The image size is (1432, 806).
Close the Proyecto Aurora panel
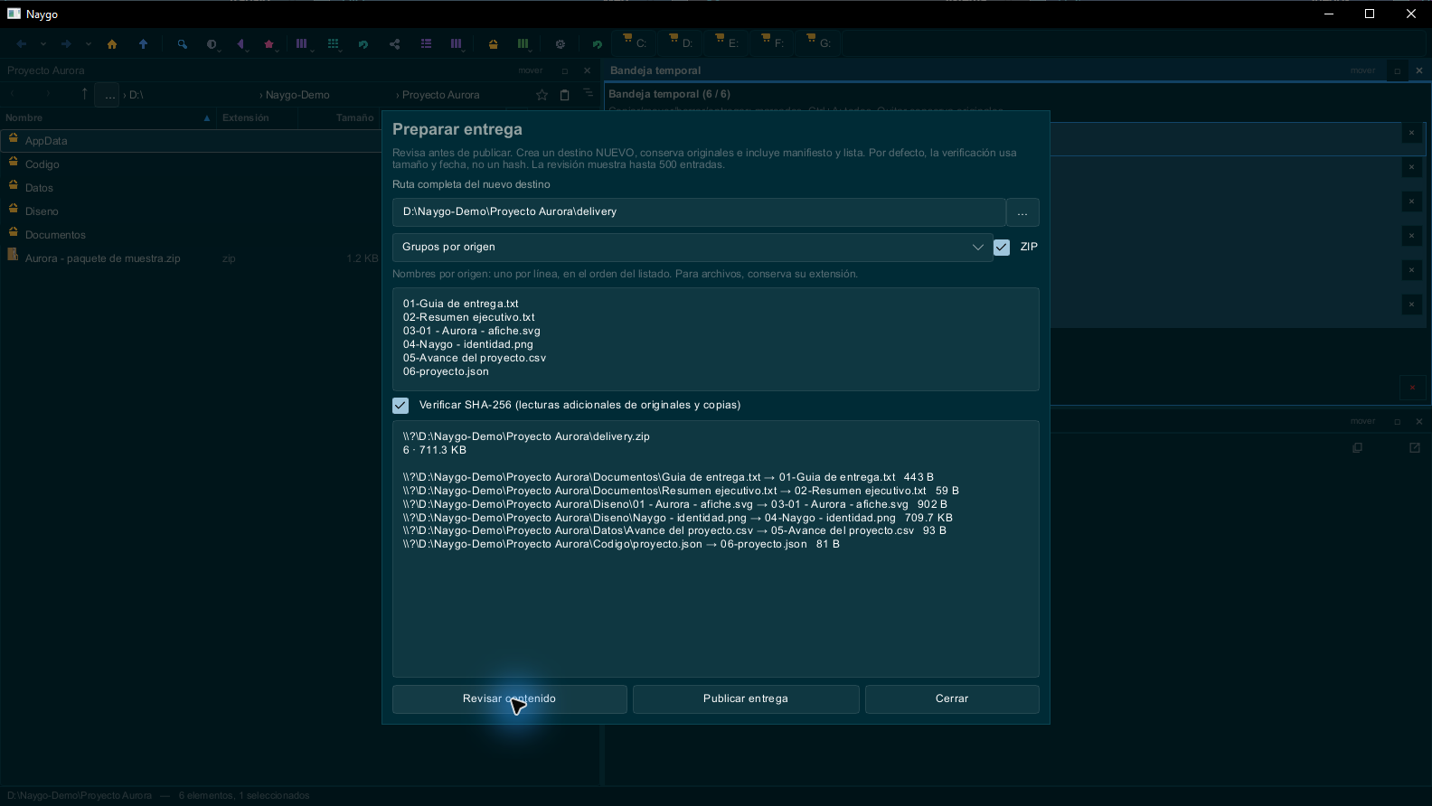(x=587, y=70)
